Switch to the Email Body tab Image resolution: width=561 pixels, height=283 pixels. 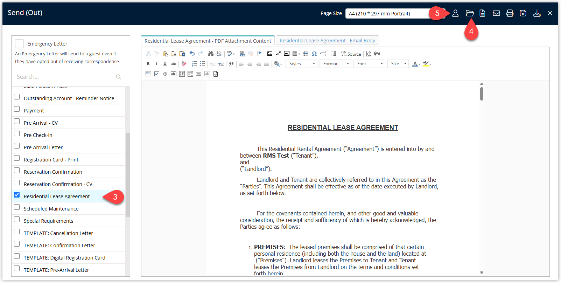(x=327, y=41)
